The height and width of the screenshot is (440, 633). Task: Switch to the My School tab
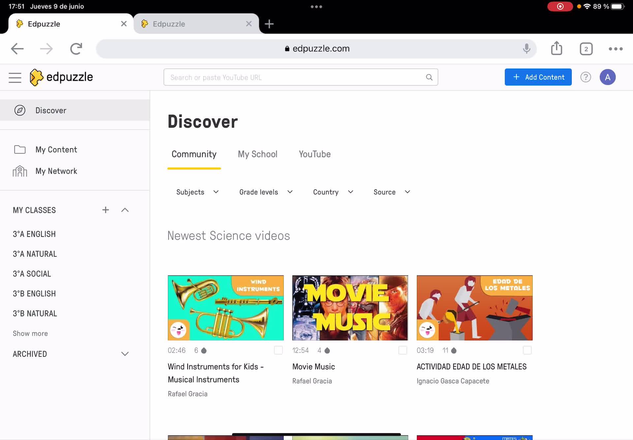tap(257, 154)
